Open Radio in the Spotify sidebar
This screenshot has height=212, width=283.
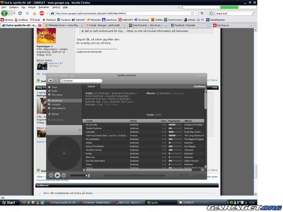pyautogui.click(x=54, y=91)
